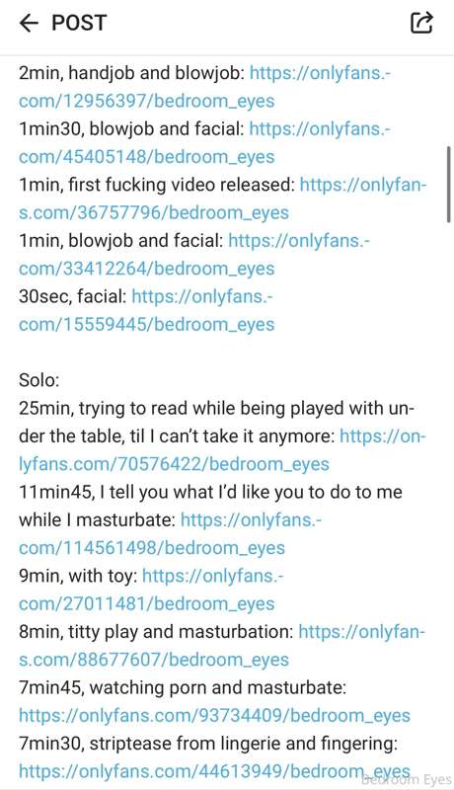The height and width of the screenshot is (790, 454).
Task: Follow the link ending 114561498/bedroom_eyes
Action: point(152,548)
